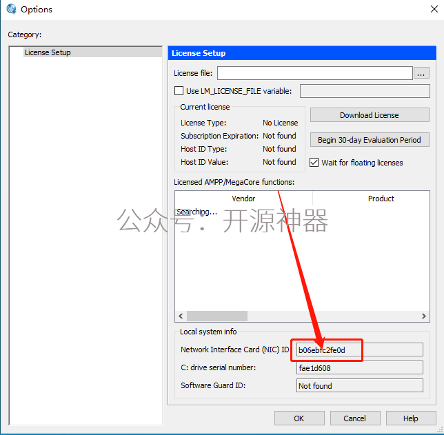Image resolution: width=444 pixels, height=435 pixels.
Task: Click the Host ID Value 'Not found' value
Action: click(279, 162)
